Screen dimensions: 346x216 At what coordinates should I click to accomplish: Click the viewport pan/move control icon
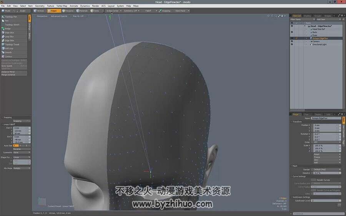(x=269, y=16)
